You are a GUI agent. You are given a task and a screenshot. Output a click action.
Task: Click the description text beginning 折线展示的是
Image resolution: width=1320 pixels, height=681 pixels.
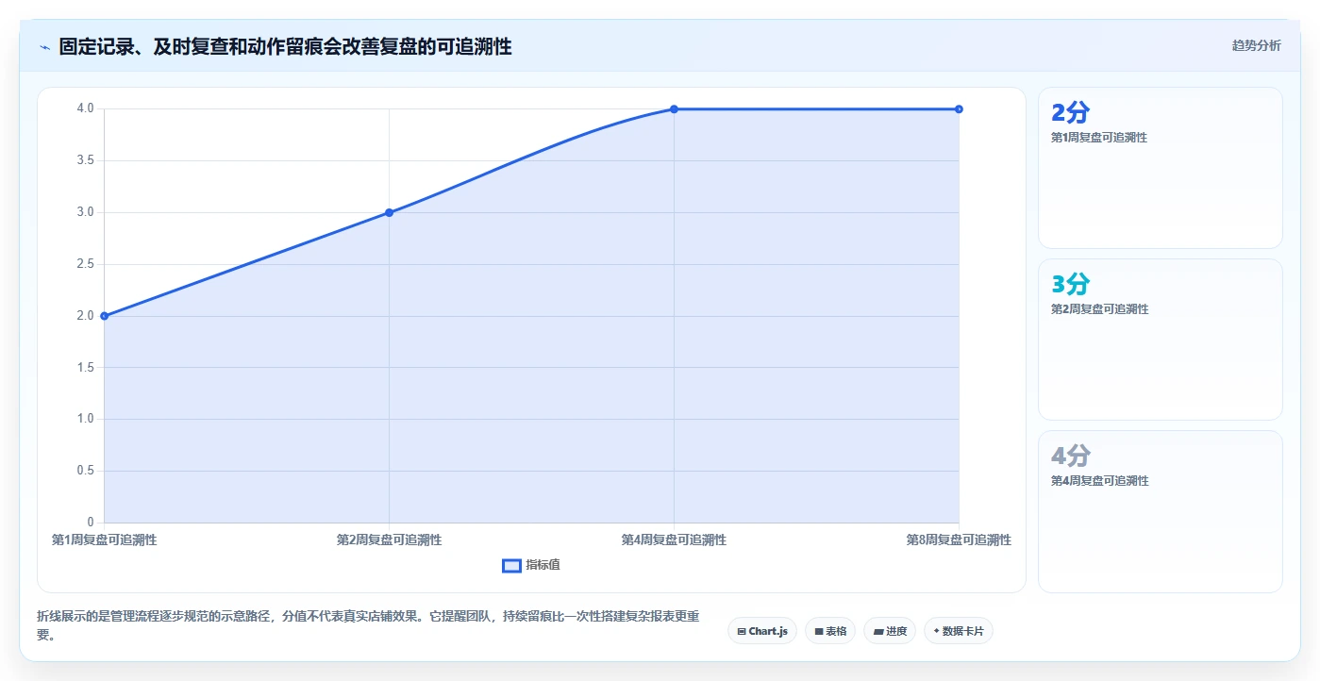tap(368, 625)
